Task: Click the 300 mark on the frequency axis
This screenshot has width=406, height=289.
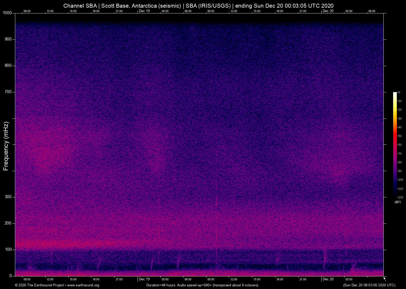Action: pos(8,196)
